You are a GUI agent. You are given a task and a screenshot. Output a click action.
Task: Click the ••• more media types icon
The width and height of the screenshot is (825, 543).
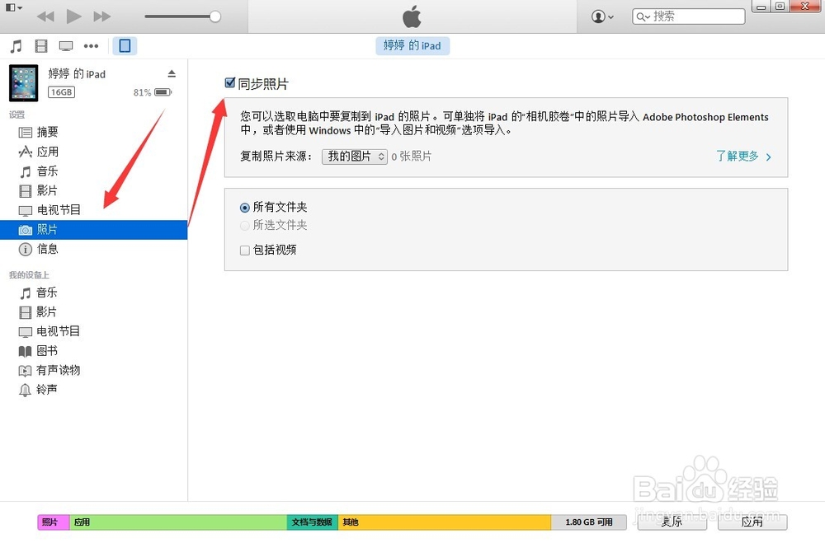(x=91, y=45)
